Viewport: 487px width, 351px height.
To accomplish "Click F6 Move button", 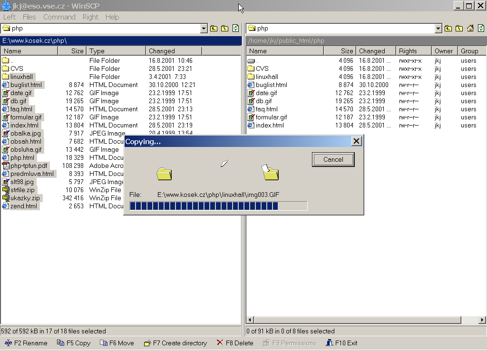I will (x=117, y=343).
